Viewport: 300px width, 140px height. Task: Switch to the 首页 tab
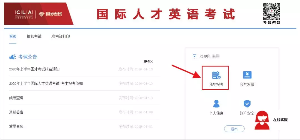click(13, 37)
